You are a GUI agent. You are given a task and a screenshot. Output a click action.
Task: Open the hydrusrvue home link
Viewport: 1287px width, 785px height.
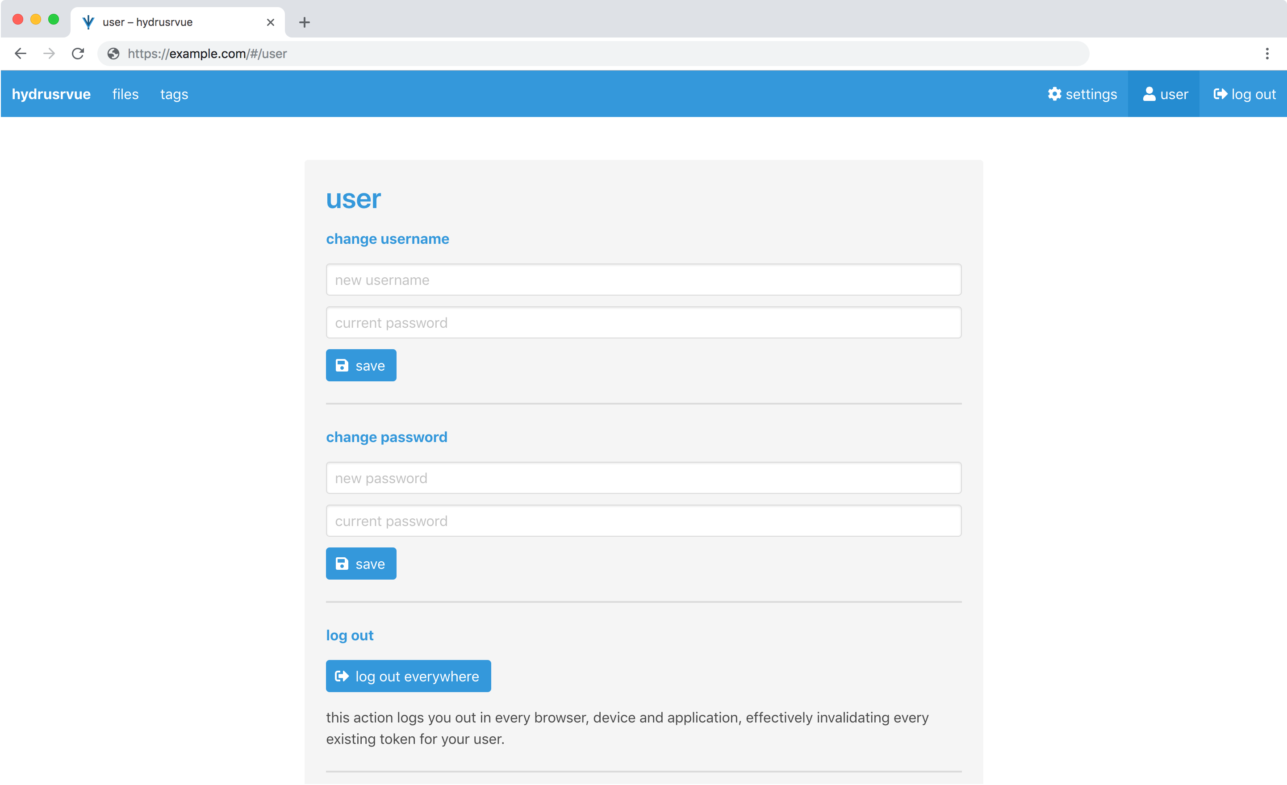point(51,94)
